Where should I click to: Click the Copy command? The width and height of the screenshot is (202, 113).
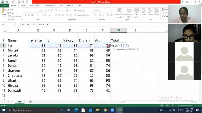11,13
